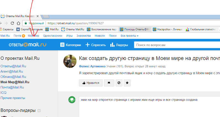Open the Настройки - Личные bookmark
The width and height of the screenshot is (220, 117).
point(168,30)
